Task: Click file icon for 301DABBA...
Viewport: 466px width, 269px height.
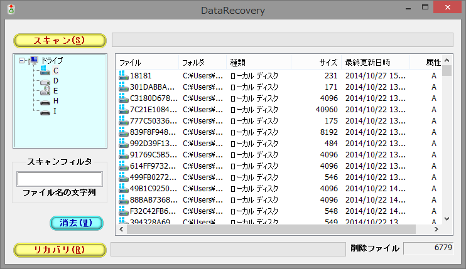Action: pyautogui.click(x=123, y=87)
